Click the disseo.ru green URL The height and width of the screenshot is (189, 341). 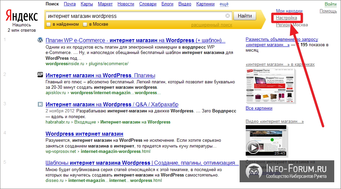[x=55, y=181]
